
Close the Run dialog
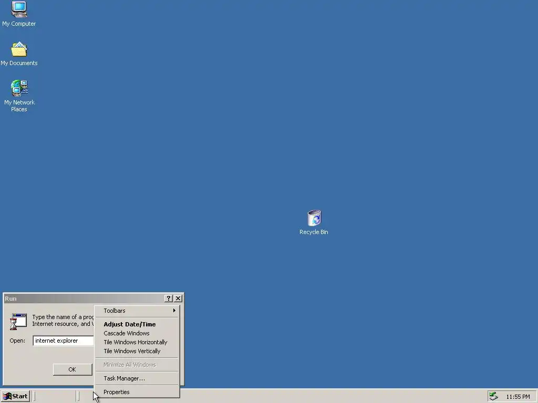(178, 299)
